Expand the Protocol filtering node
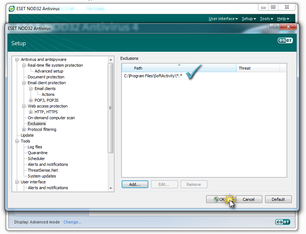306x234 pixels. click(24, 129)
